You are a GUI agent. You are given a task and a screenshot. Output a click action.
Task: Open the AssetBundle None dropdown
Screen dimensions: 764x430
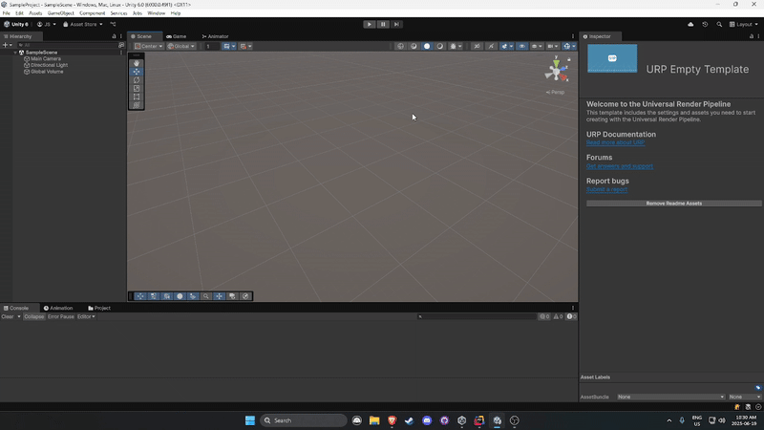pos(671,397)
